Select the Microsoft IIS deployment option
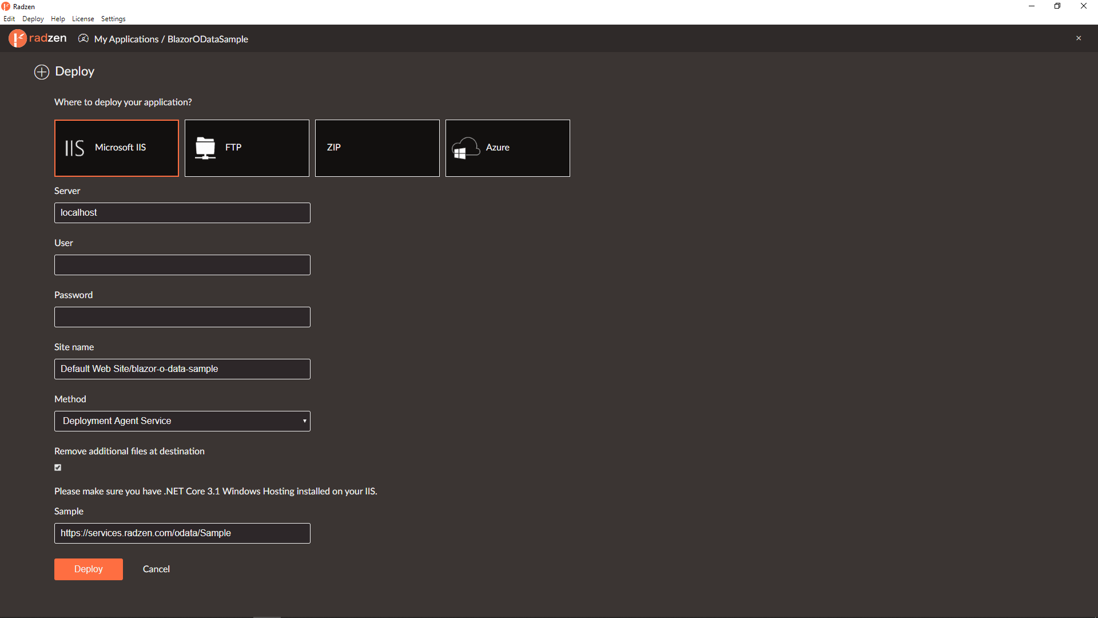Image resolution: width=1098 pixels, height=618 pixels. point(117,148)
